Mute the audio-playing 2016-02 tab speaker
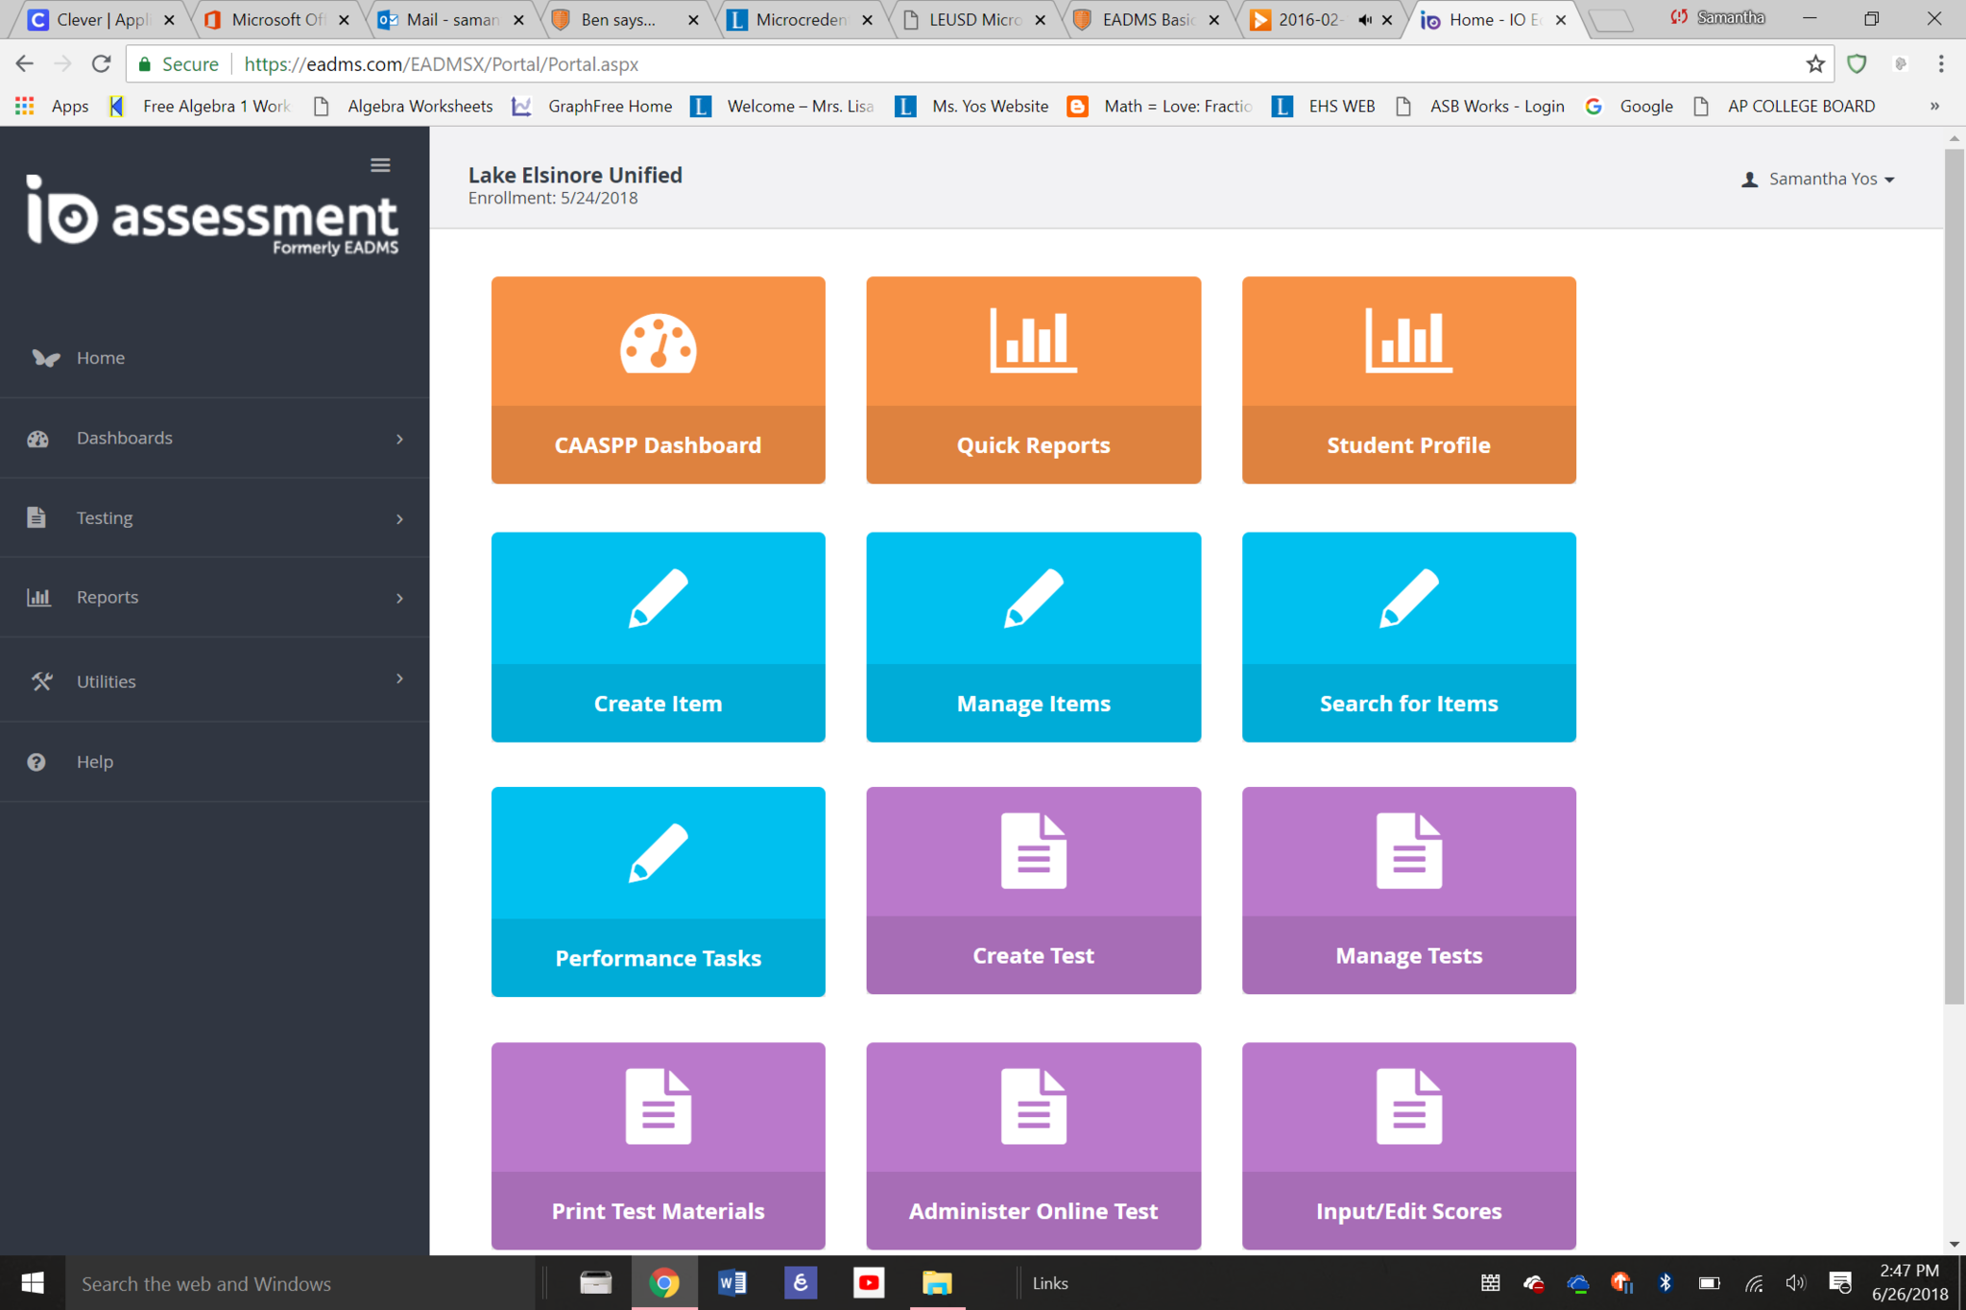The image size is (1966, 1310). [x=1364, y=20]
